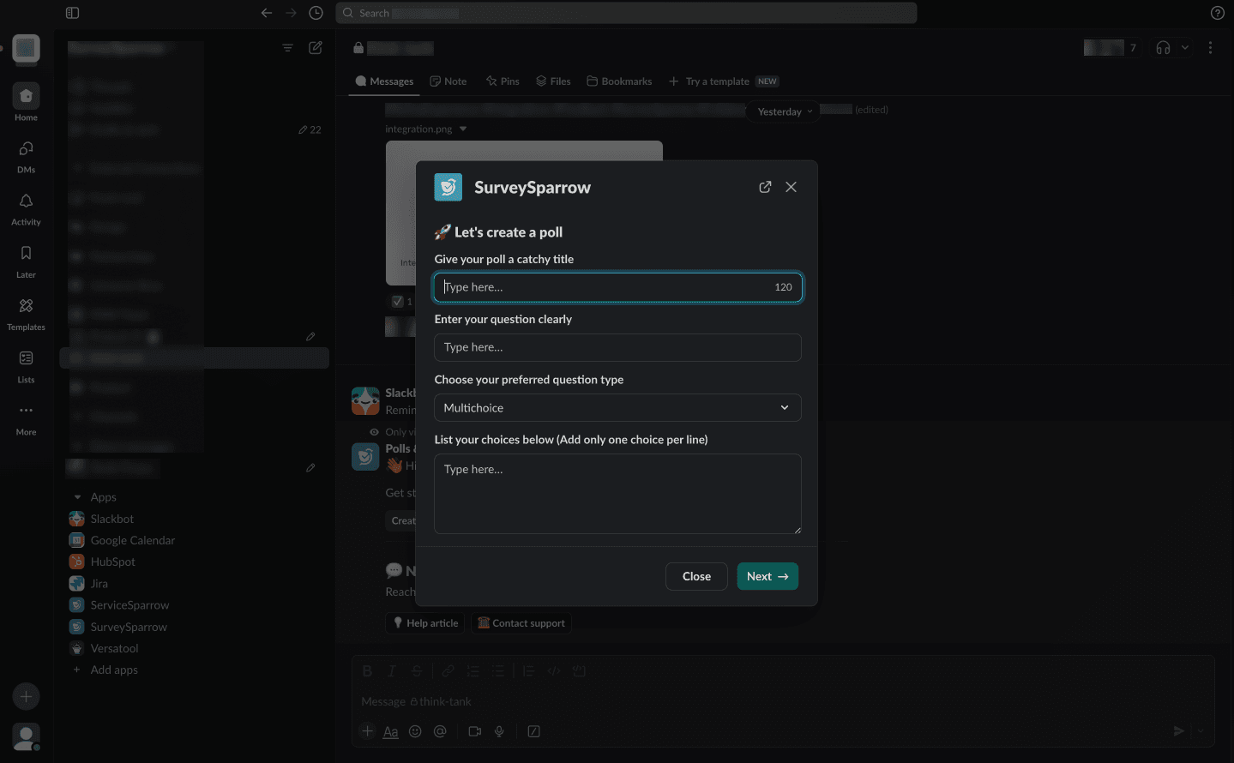Open the Lists sidebar icon
Image resolution: width=1234 pixels, height=763 pixels.
[26, 364]
